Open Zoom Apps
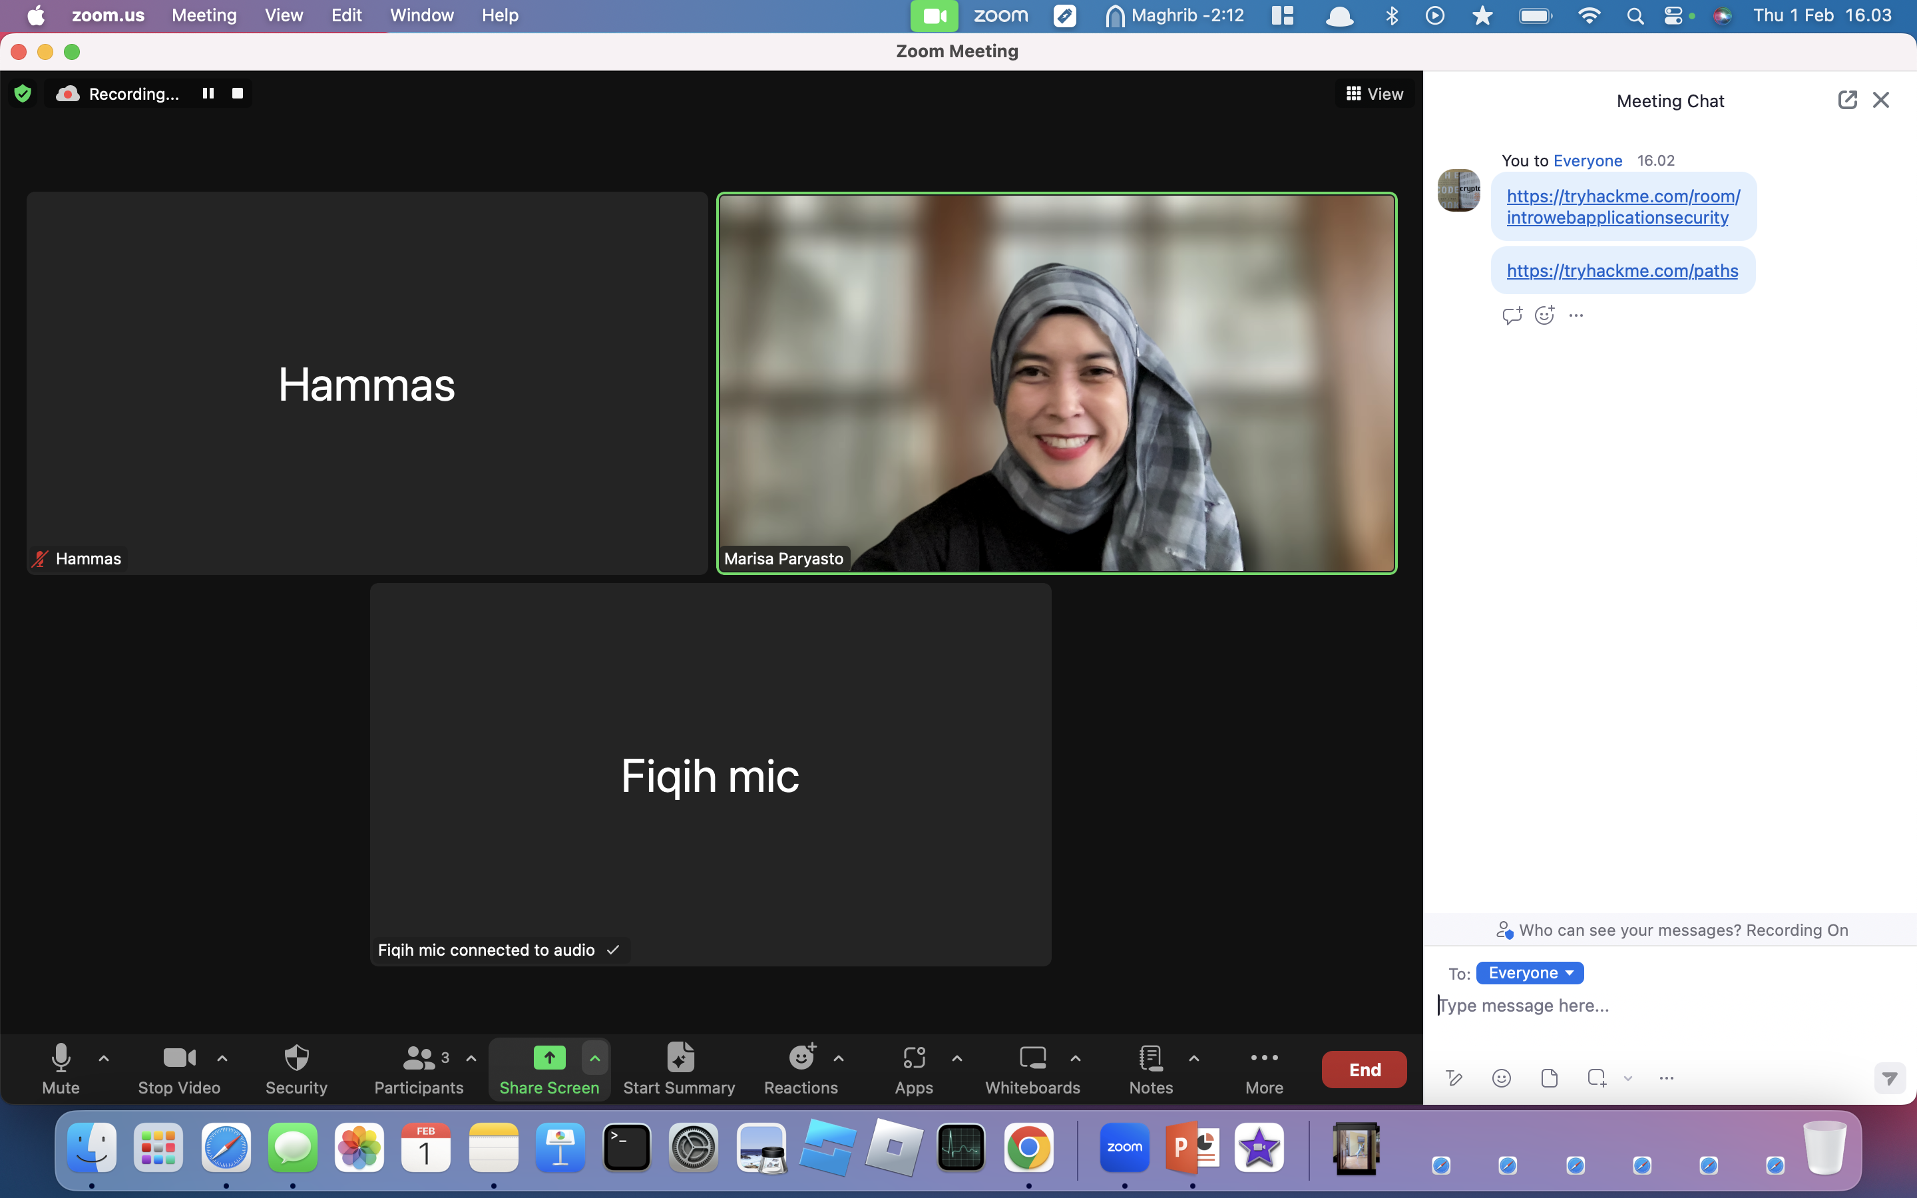 point(914,1069)
